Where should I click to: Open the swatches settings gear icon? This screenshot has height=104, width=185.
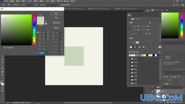(160, 52)
